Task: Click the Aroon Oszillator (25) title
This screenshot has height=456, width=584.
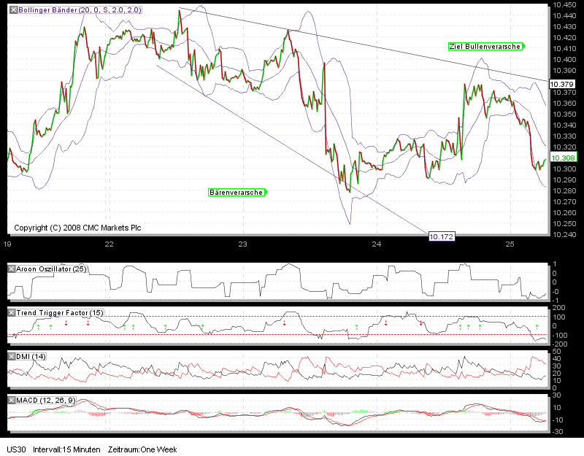Action: [x=51, y=268]
